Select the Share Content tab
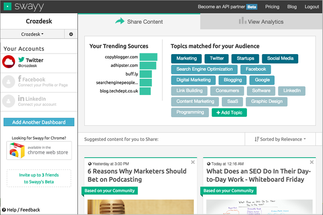The width and height of the screenshot is (323, 215). [x=139, y=21]
